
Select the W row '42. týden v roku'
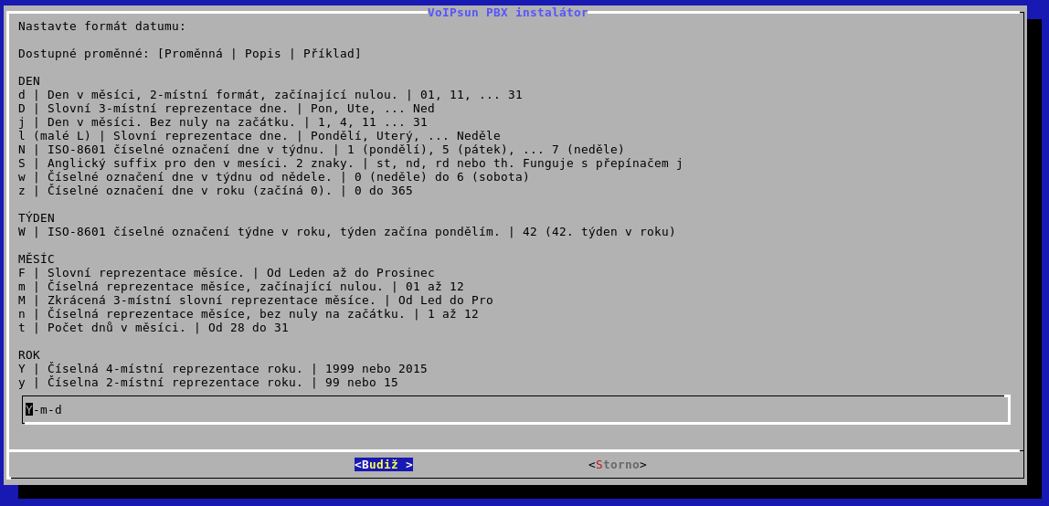pyautogui.click(x=346, y=232)
